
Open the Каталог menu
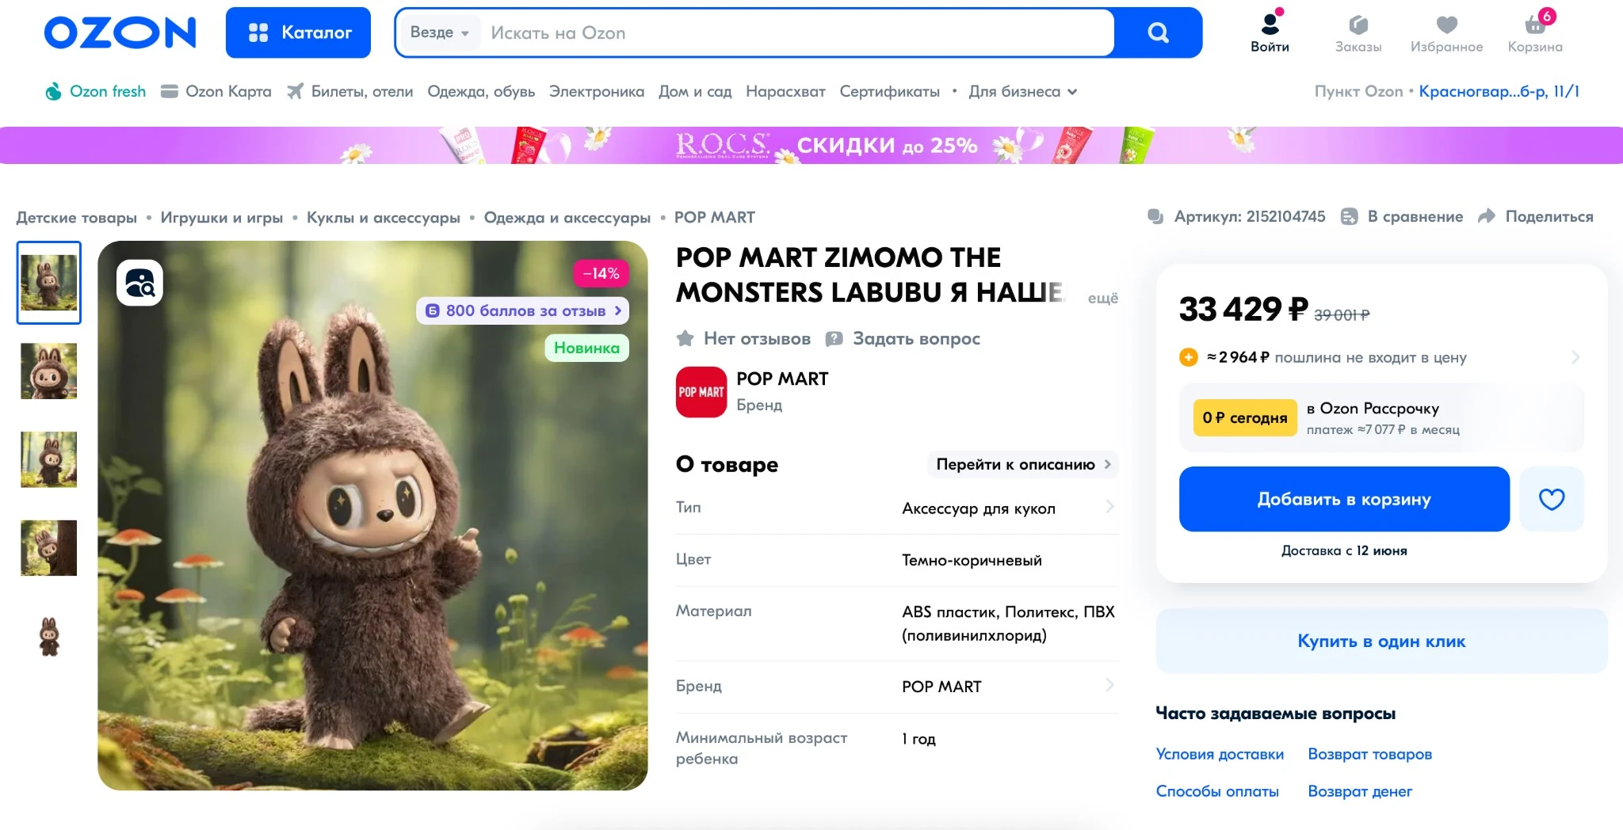(298, 32)
